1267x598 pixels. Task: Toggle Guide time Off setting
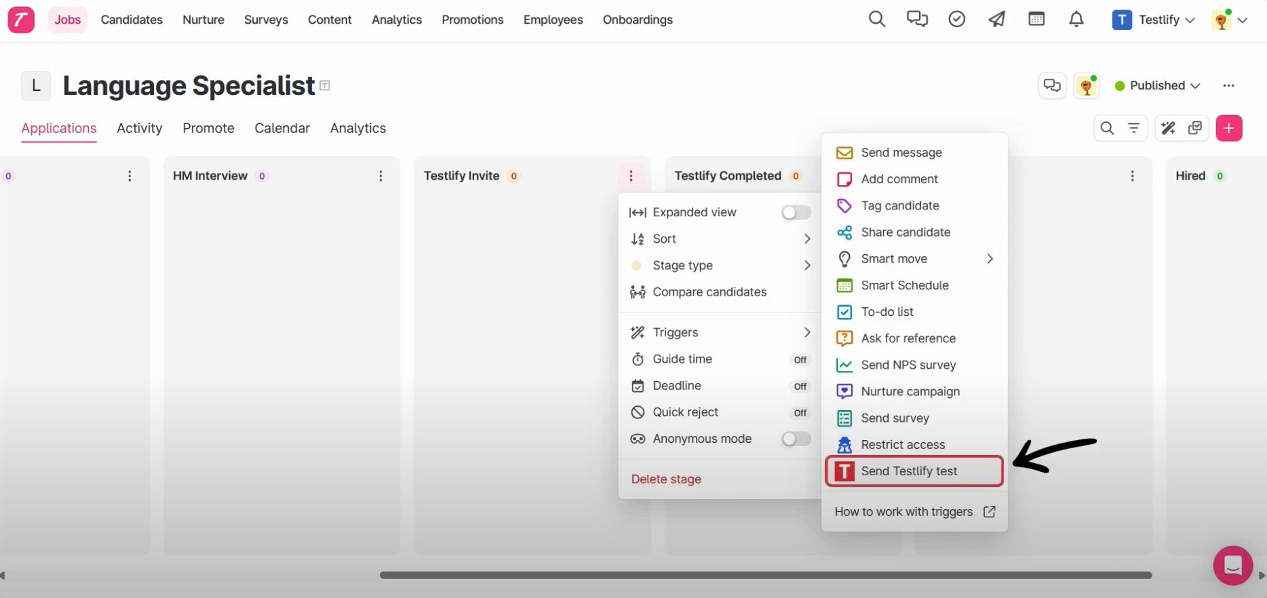point(800,359)
